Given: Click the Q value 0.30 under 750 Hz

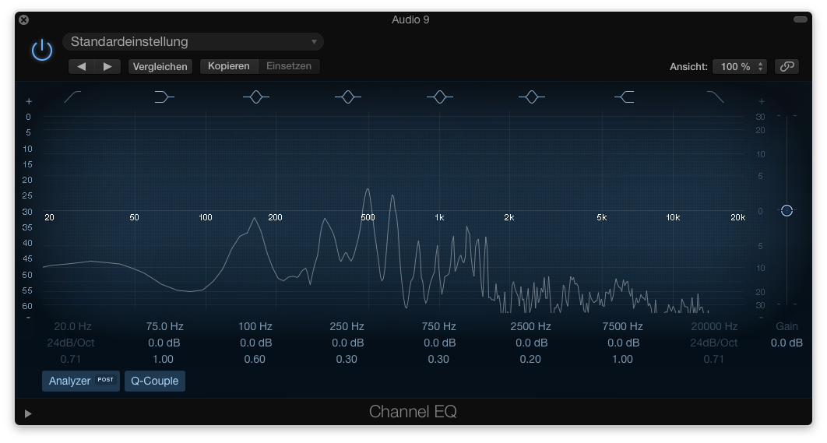Looking at the screenshot, I should 438,359.
